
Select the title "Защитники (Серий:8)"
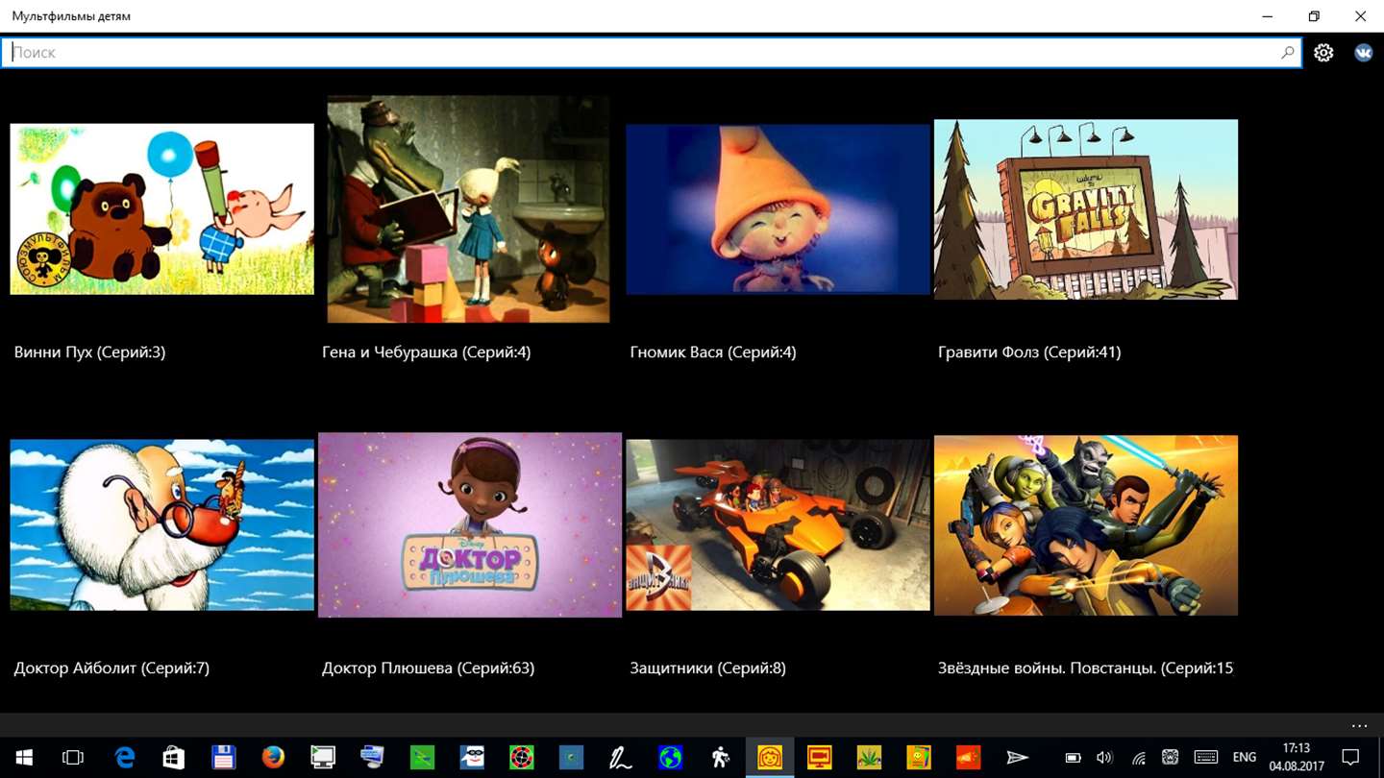click(x=707, y=669)
